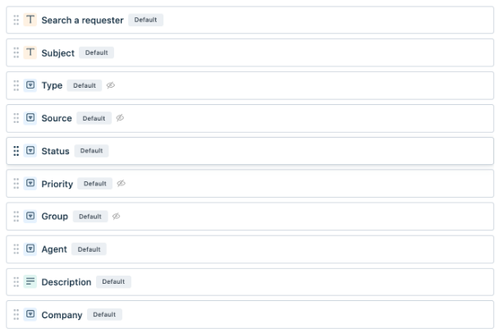Click the text-type icon beside Search a requester
This screenshot has width=500, height=333.
[x=30, y=20]
